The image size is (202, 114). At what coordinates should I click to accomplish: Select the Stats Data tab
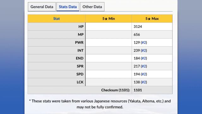(x=68, y=7)
